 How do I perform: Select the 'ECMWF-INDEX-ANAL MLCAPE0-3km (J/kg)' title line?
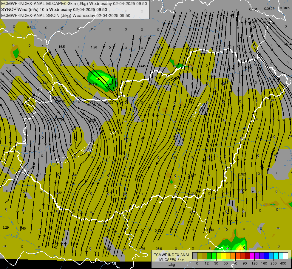point(74,4)
